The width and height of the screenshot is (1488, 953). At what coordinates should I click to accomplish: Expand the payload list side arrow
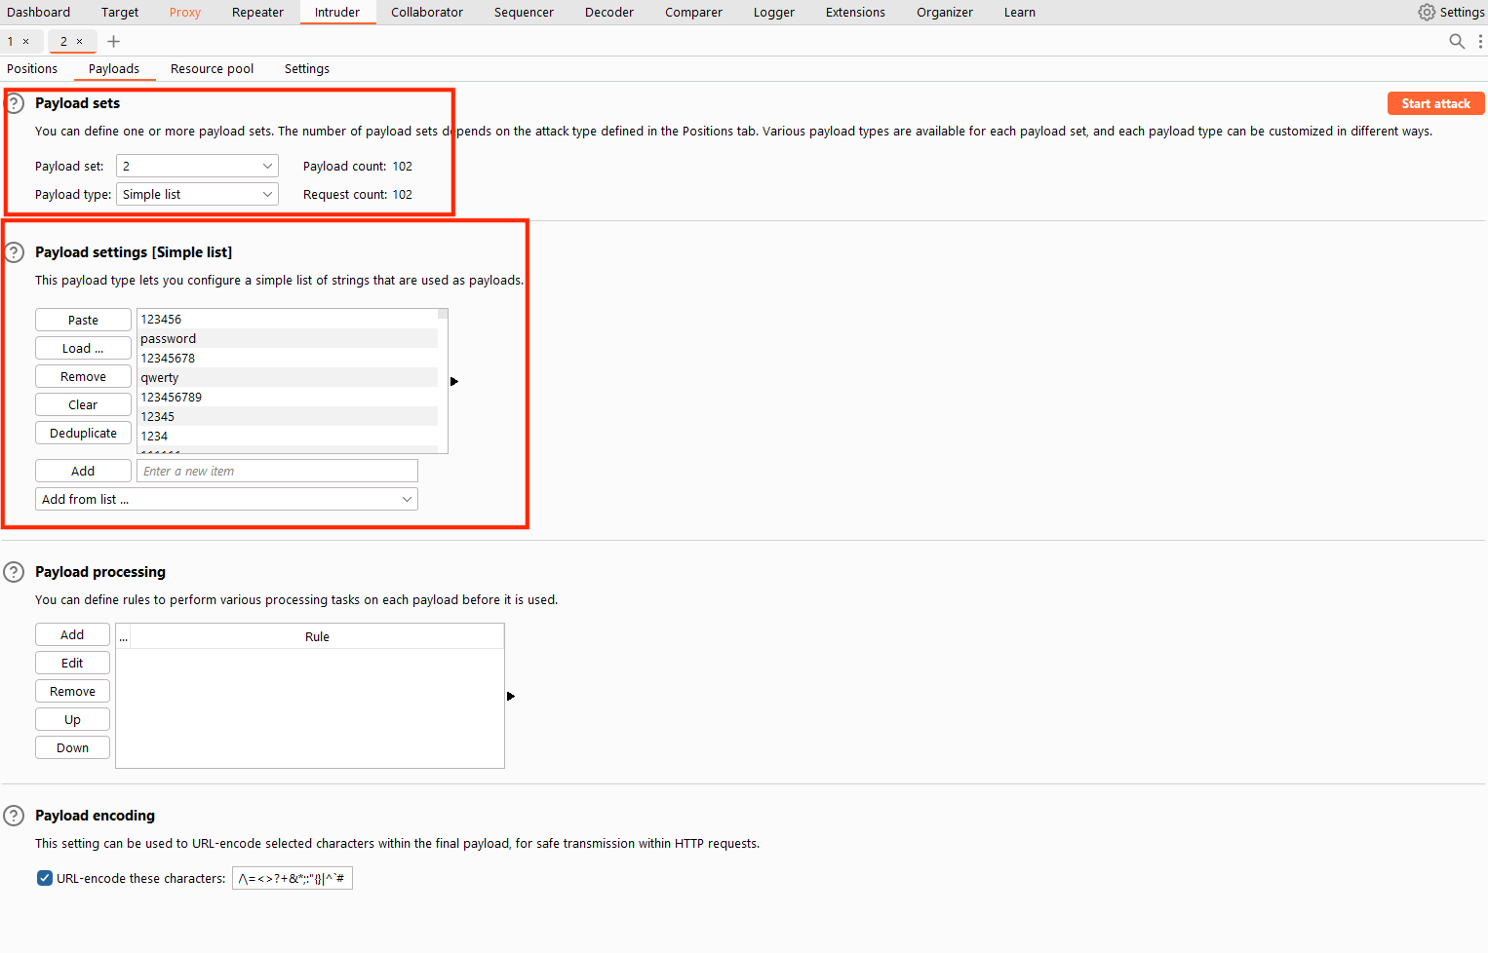pos(454,381)
